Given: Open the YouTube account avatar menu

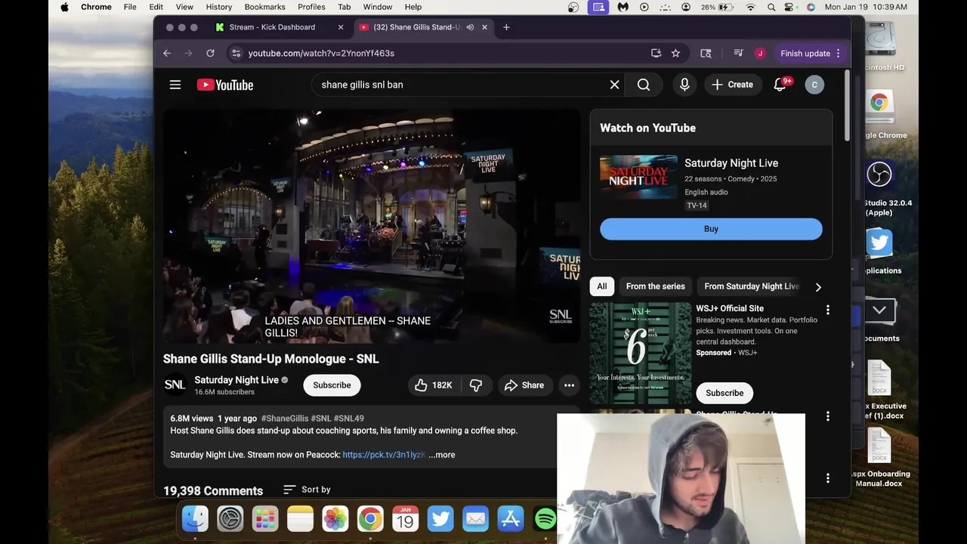Looking at the screenshot, I should (x=814, y=85).
